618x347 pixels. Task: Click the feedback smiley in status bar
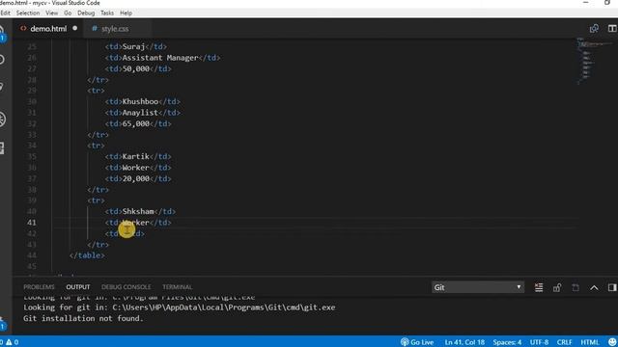[611, 342]
